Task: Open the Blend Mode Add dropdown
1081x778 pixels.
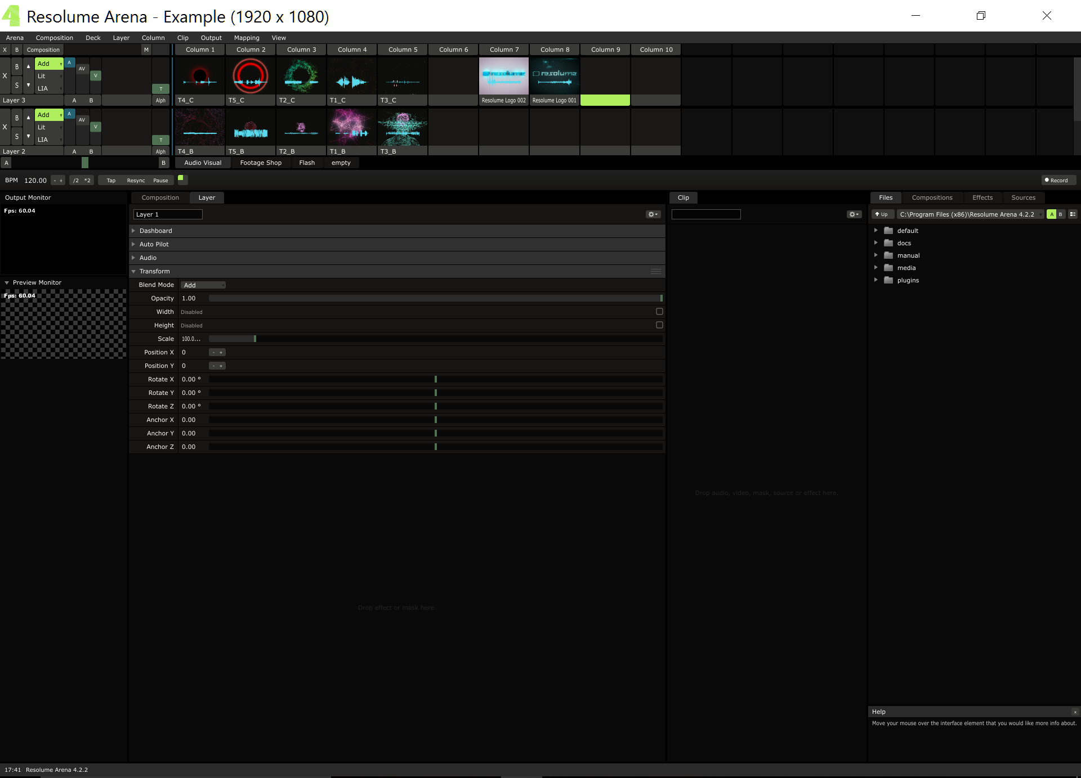Action: click(203, 285)
